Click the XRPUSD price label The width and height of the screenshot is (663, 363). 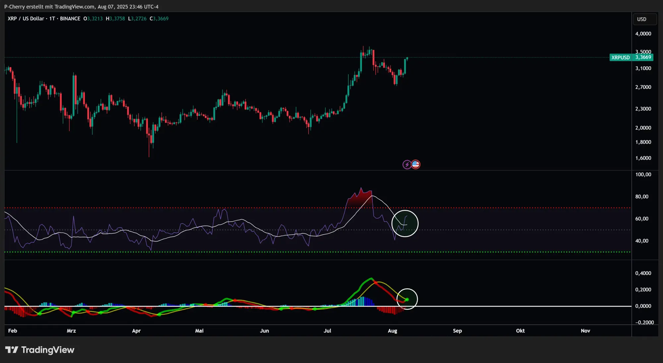tap(620, 57)
